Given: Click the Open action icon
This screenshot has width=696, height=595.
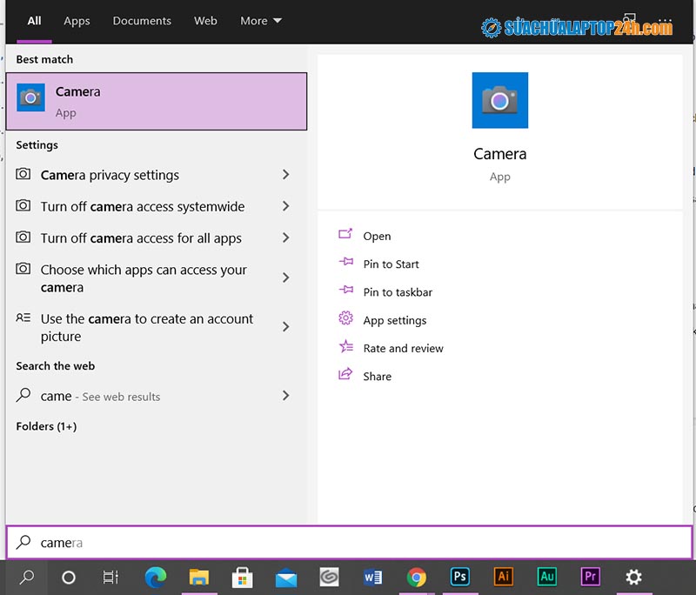Looking at the screenshot, I should pyautogui.click(x=345, y=234).
